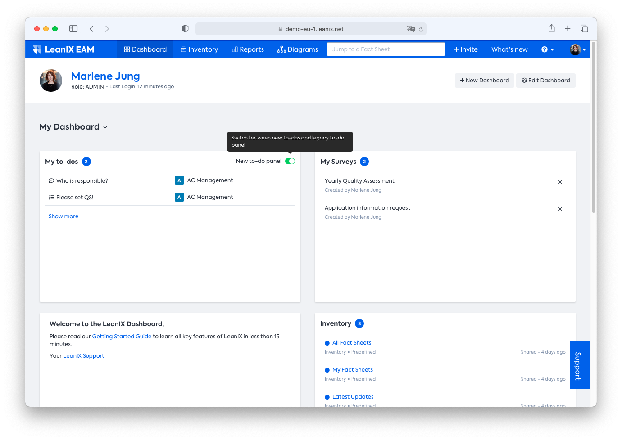Dismiss the Yearly Quality Assessment survey

(560, 182)
